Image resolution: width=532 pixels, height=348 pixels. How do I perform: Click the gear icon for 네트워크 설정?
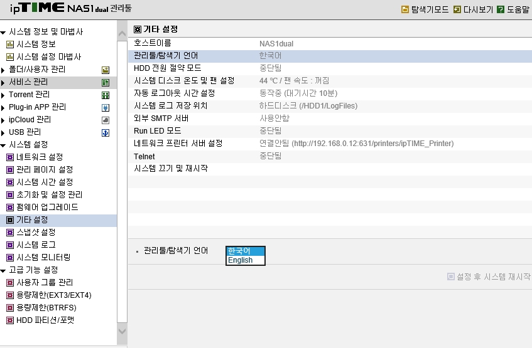tap(10, 157)
